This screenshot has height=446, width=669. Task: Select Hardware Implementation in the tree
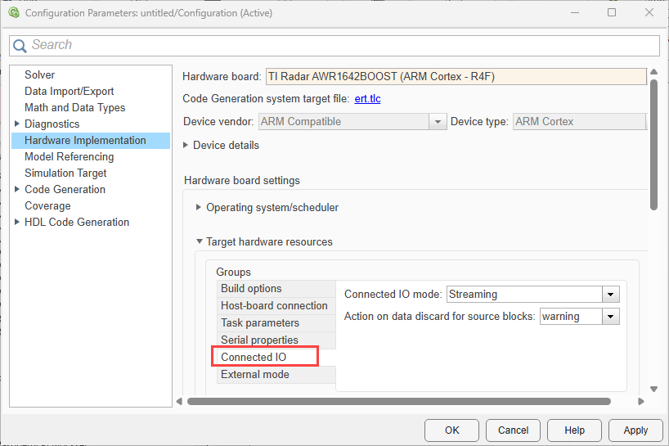[91, 141]
